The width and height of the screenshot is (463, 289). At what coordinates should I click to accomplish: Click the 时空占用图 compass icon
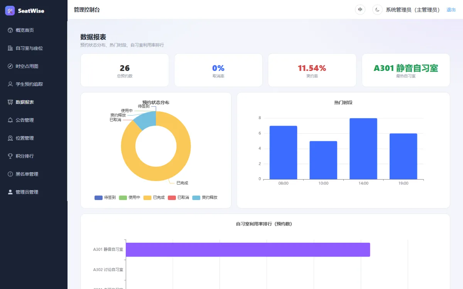(10, 66)
